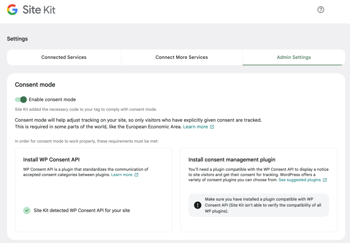Image resolution: width=350 pixels, height=243 pixels.
Task: Click the Install consent management plugin card
Action: [259, 190]
